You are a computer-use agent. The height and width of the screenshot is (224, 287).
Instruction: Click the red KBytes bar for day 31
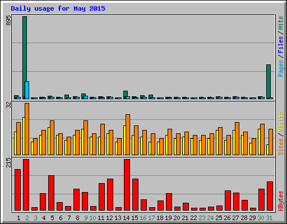click(x=270, y=196)
